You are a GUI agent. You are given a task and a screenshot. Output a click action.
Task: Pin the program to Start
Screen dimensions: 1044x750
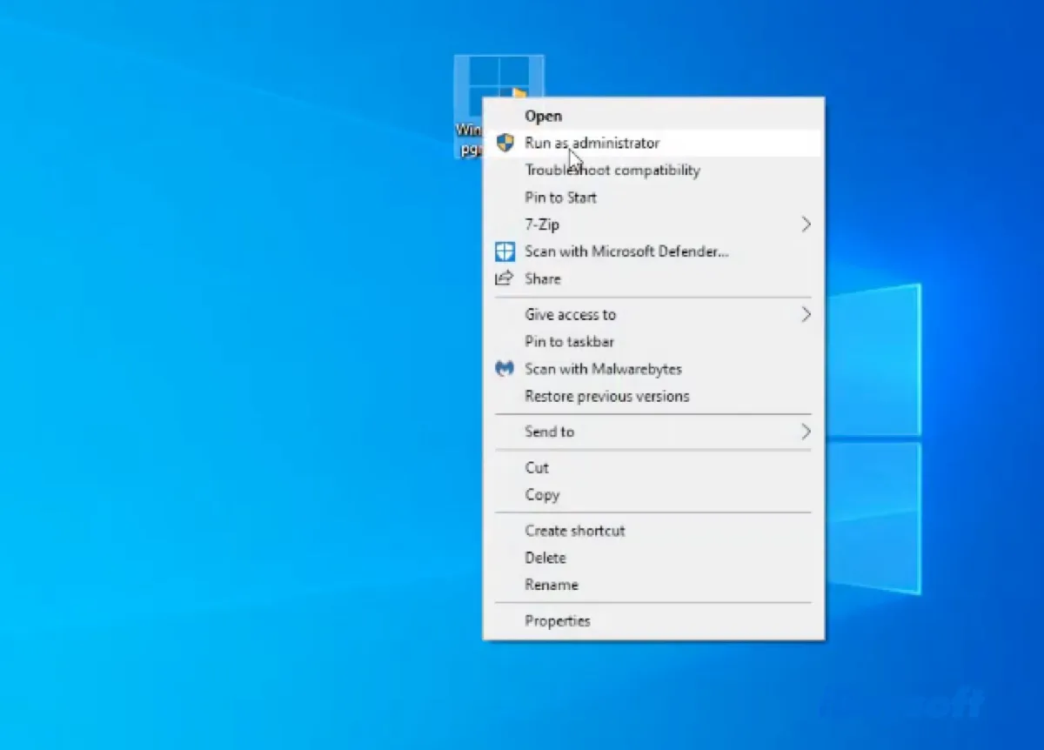560,198
